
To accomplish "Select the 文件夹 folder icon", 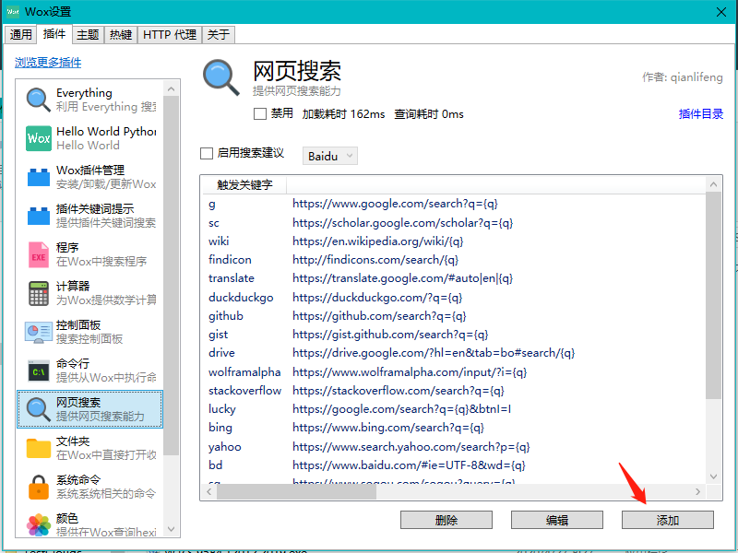I will click(x=39, y=448).
